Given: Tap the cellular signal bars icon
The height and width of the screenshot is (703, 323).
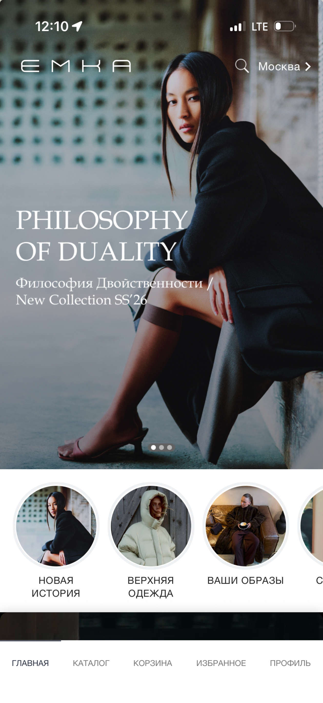Looking at the screenshot, I should coord(237,26).
